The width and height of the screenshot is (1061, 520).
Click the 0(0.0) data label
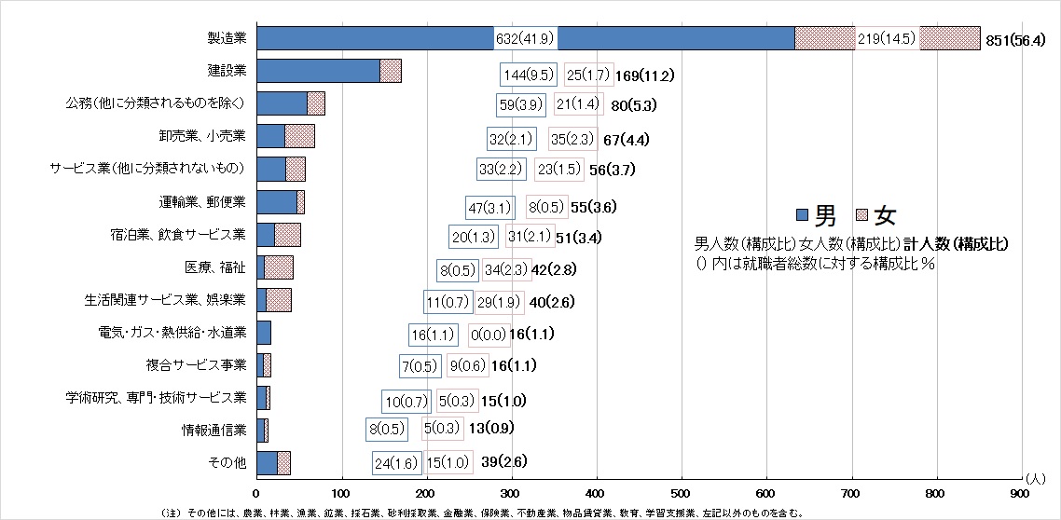488,334
